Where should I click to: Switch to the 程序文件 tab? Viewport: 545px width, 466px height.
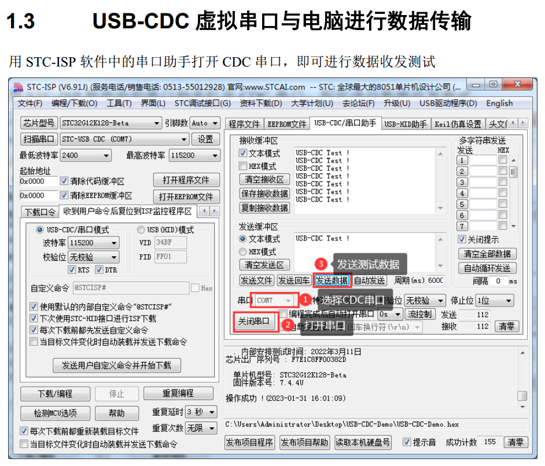[x=244, y=124]
